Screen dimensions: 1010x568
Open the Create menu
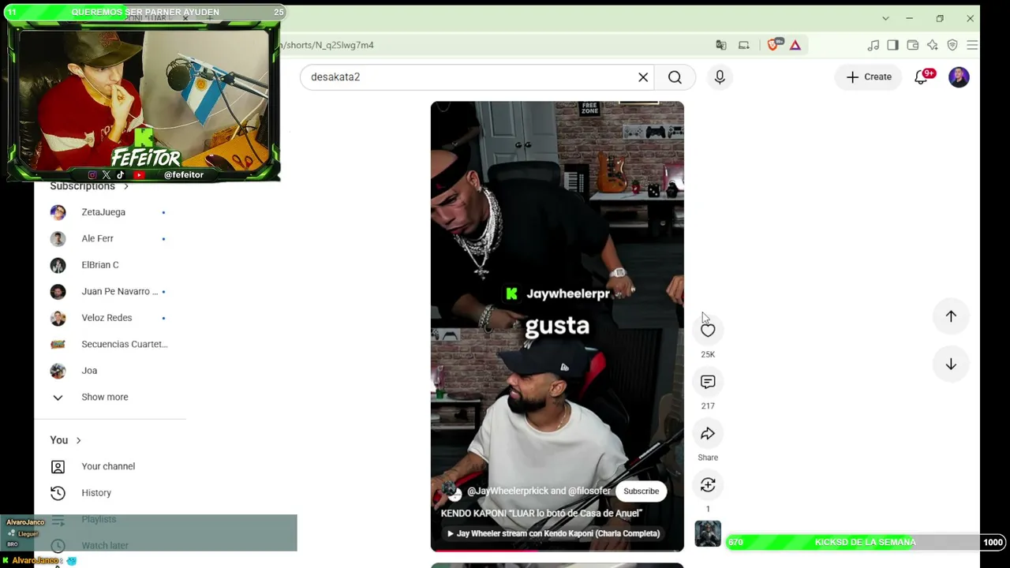click(869, 77)
